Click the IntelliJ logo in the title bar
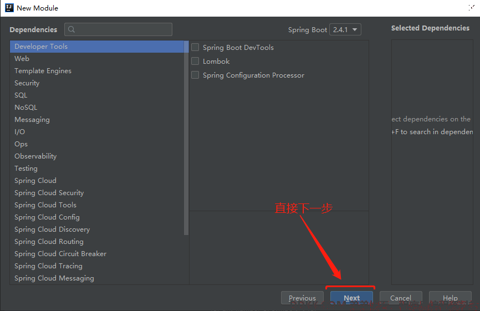This screenshot has width=480, height=311. pyautogui.click(x=9, y=8)
